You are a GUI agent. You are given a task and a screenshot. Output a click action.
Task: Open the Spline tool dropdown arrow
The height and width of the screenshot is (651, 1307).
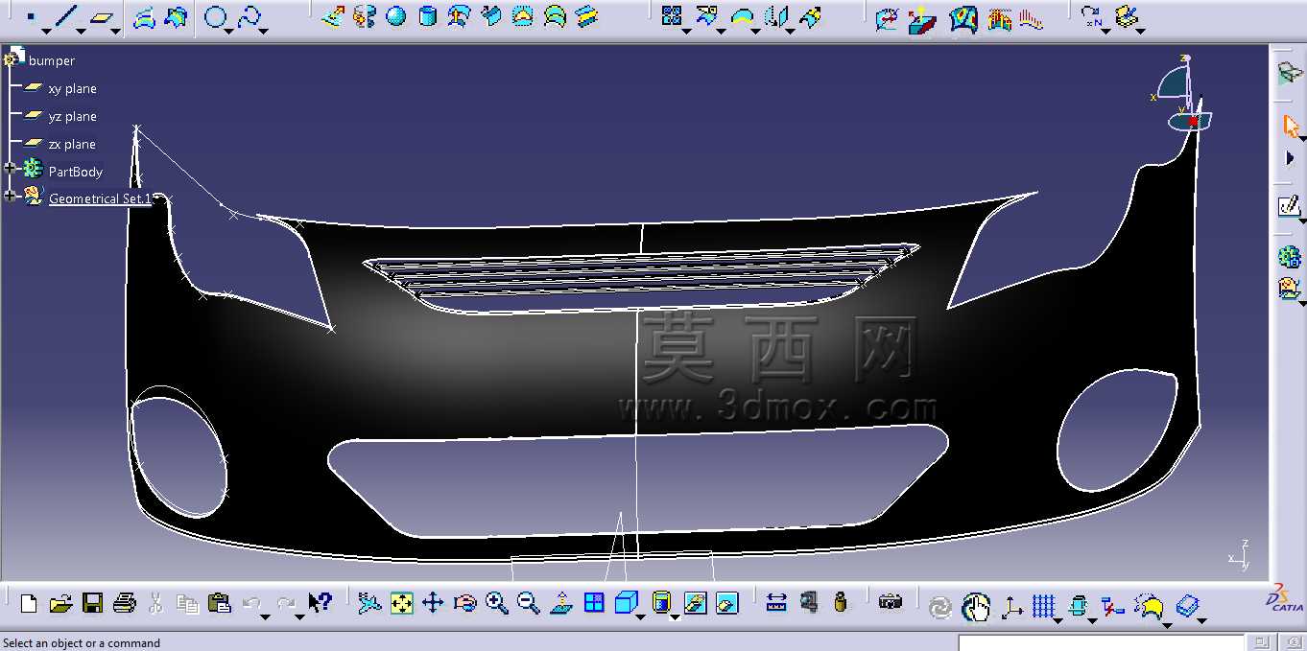(x=264, y=30)
